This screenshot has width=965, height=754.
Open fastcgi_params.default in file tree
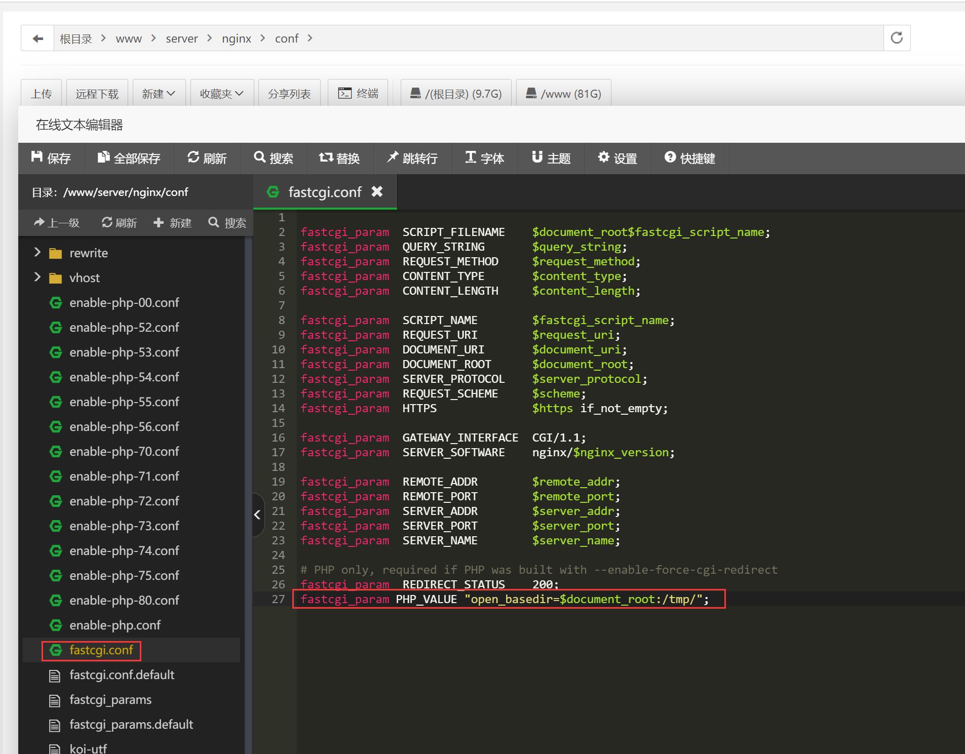coord(131,724)
